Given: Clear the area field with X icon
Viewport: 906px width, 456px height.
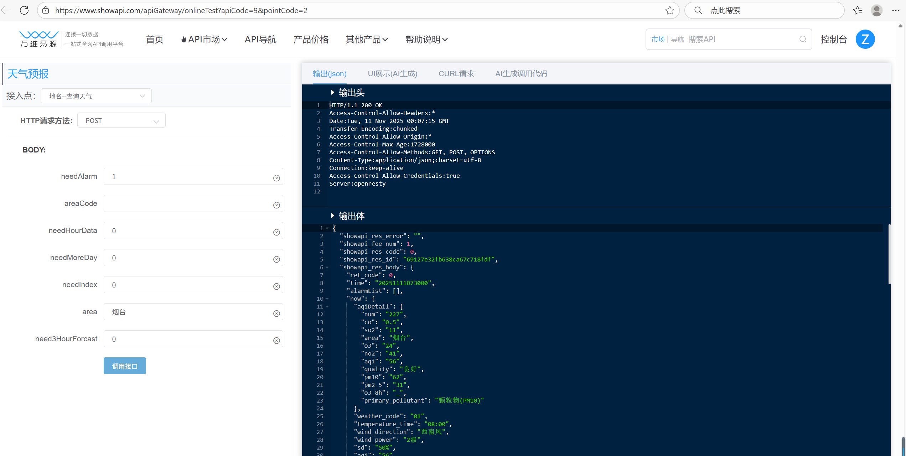Looking at the screenshot, I should coord(276,313).
